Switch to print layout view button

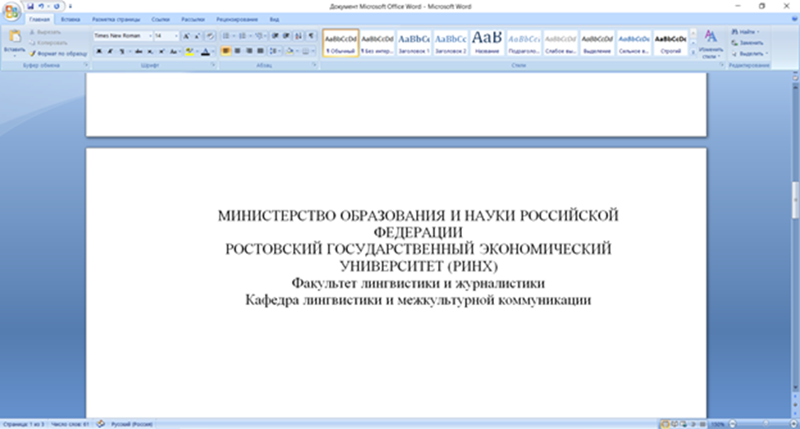click(665, 424)
